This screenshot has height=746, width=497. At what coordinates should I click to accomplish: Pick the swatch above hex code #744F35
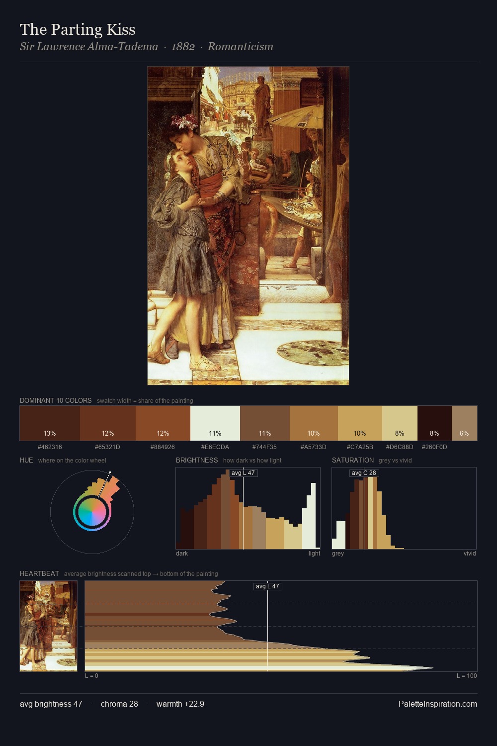coord(265,423)
